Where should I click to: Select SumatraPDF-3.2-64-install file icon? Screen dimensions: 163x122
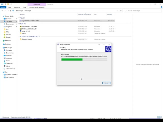click(x=21, y=26)
